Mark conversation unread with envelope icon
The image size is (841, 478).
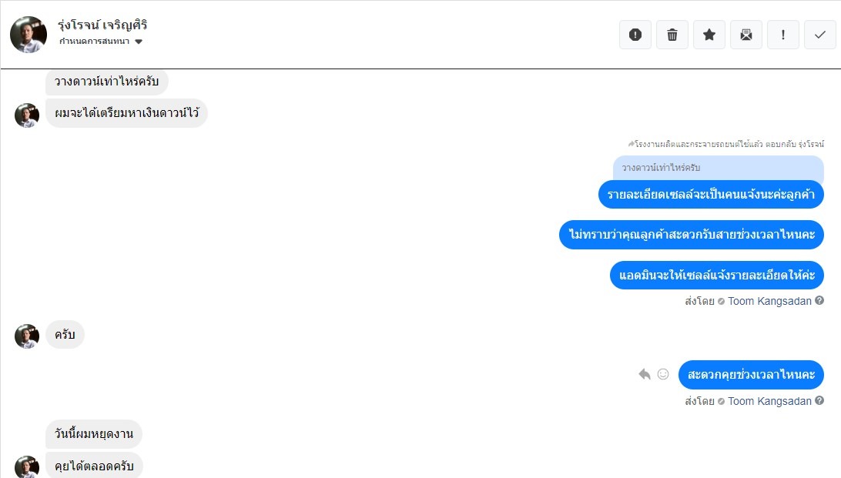point(746,35)
